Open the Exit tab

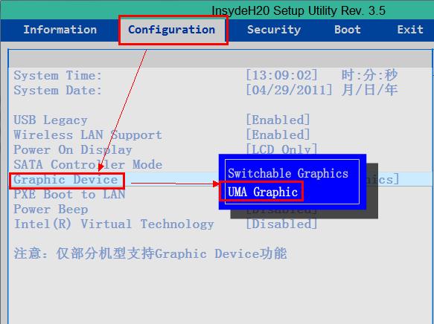click(x=410, y=30)
